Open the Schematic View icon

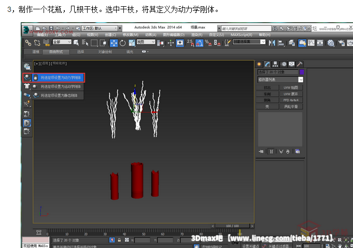tap(320, 43)
